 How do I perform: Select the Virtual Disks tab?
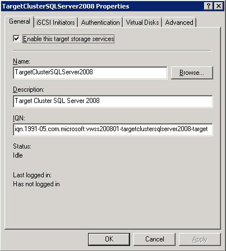pos(142,23)
